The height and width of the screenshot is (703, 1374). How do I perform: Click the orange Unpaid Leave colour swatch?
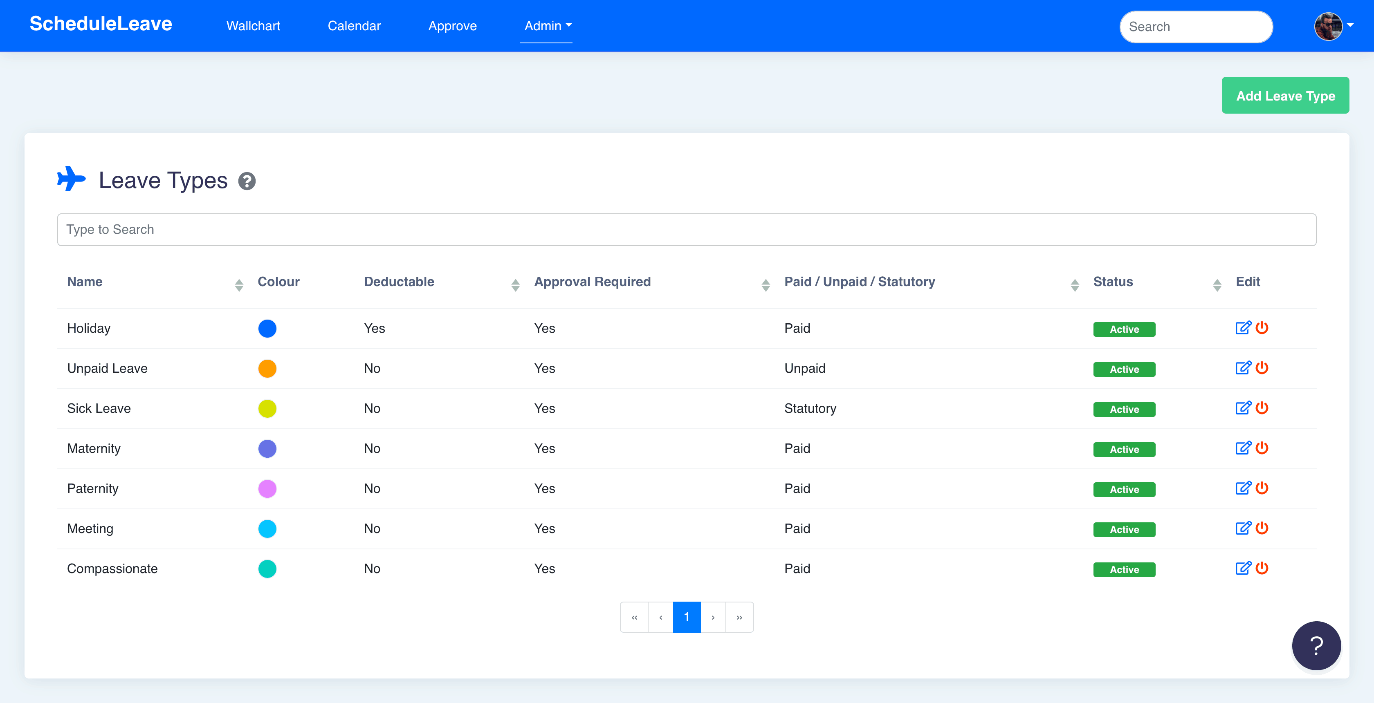click(267, 368)
